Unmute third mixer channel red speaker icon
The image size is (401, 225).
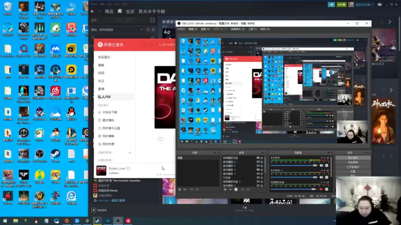click(x=321, y=189)
